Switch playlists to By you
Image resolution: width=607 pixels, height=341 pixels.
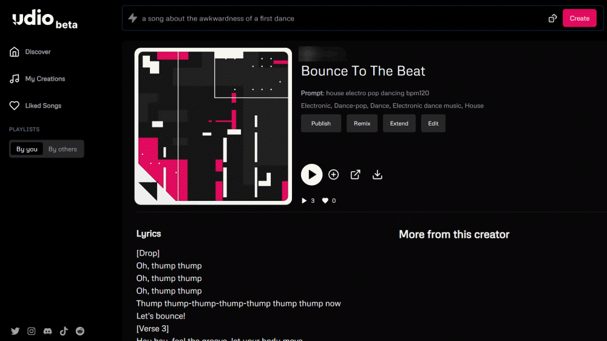click(27, 149)
